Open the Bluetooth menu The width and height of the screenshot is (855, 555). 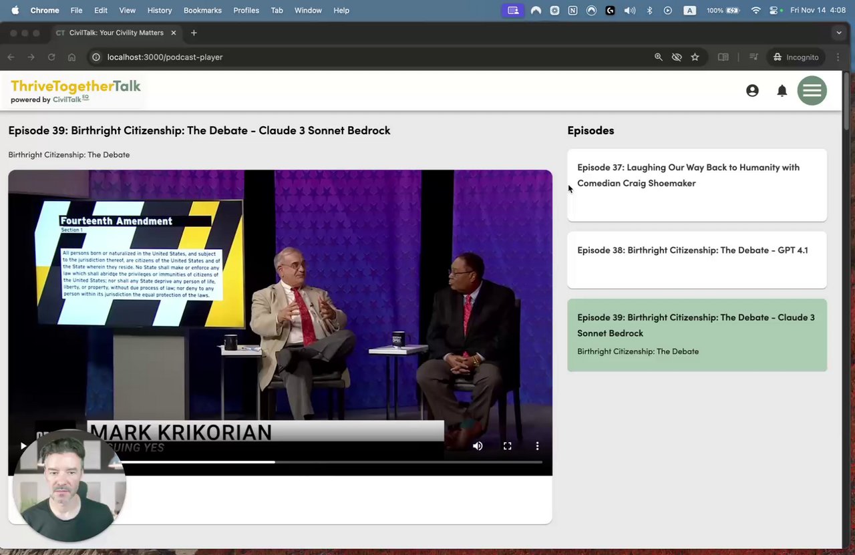coord(649,10)
